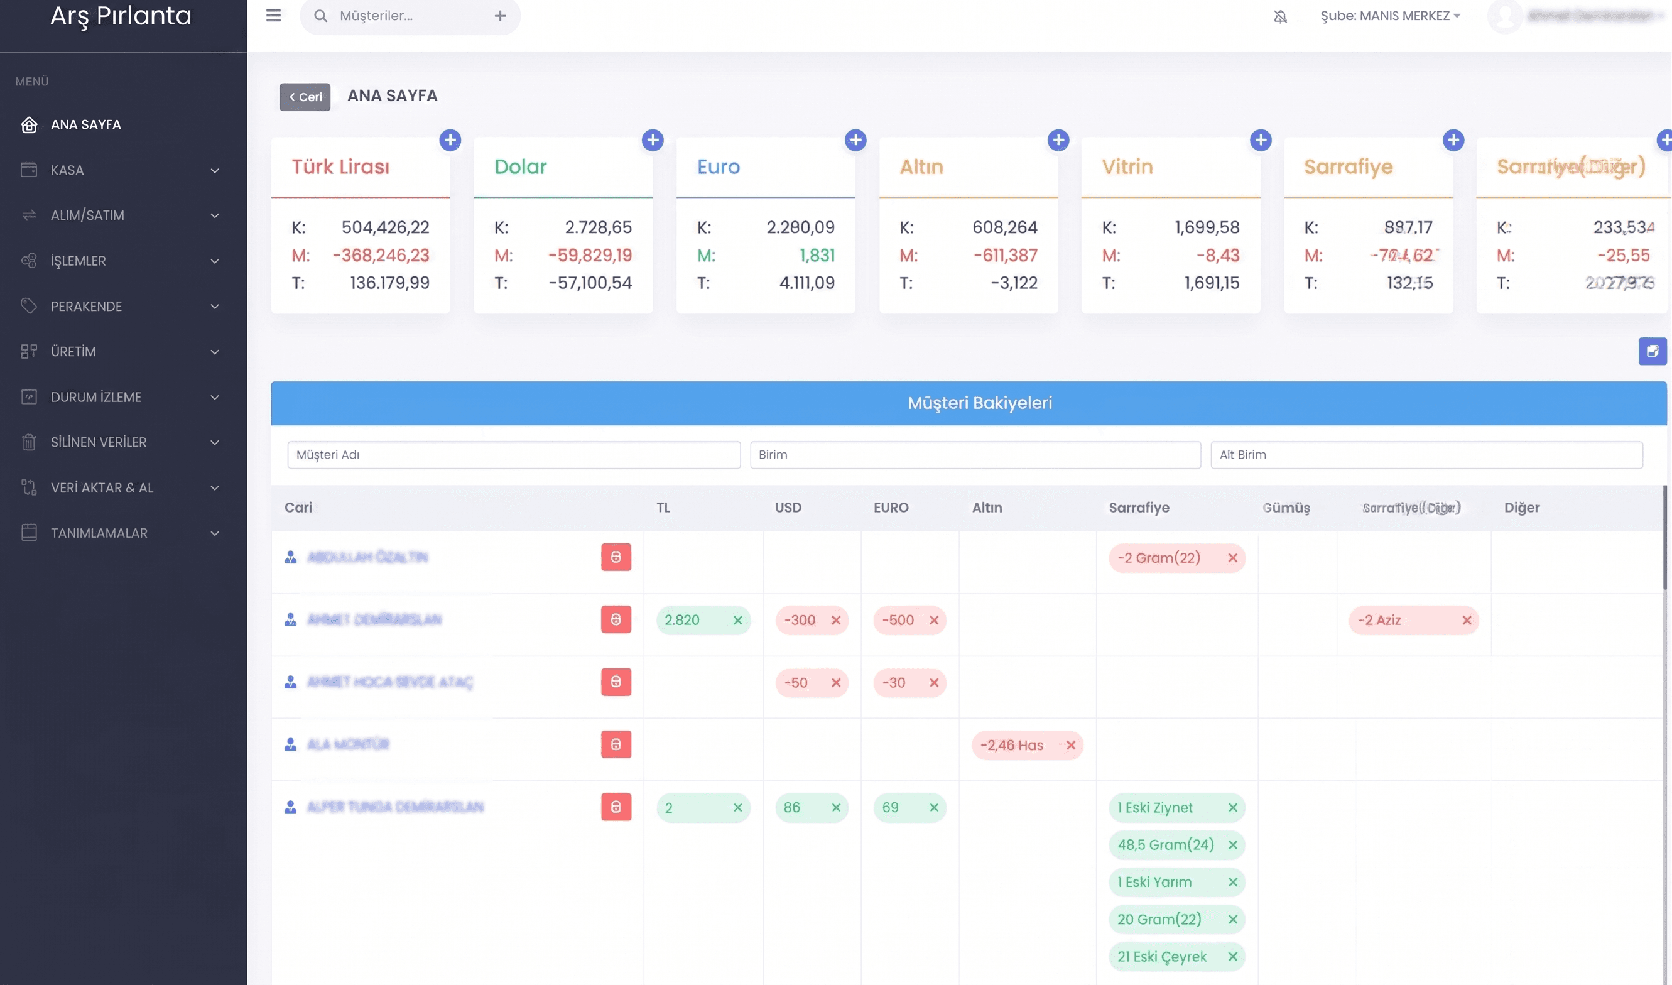The height and width of the screenshot is (985, 1672).
Task: Toggle the hamburger sidebar menu icon
Action: pos(273,15)
